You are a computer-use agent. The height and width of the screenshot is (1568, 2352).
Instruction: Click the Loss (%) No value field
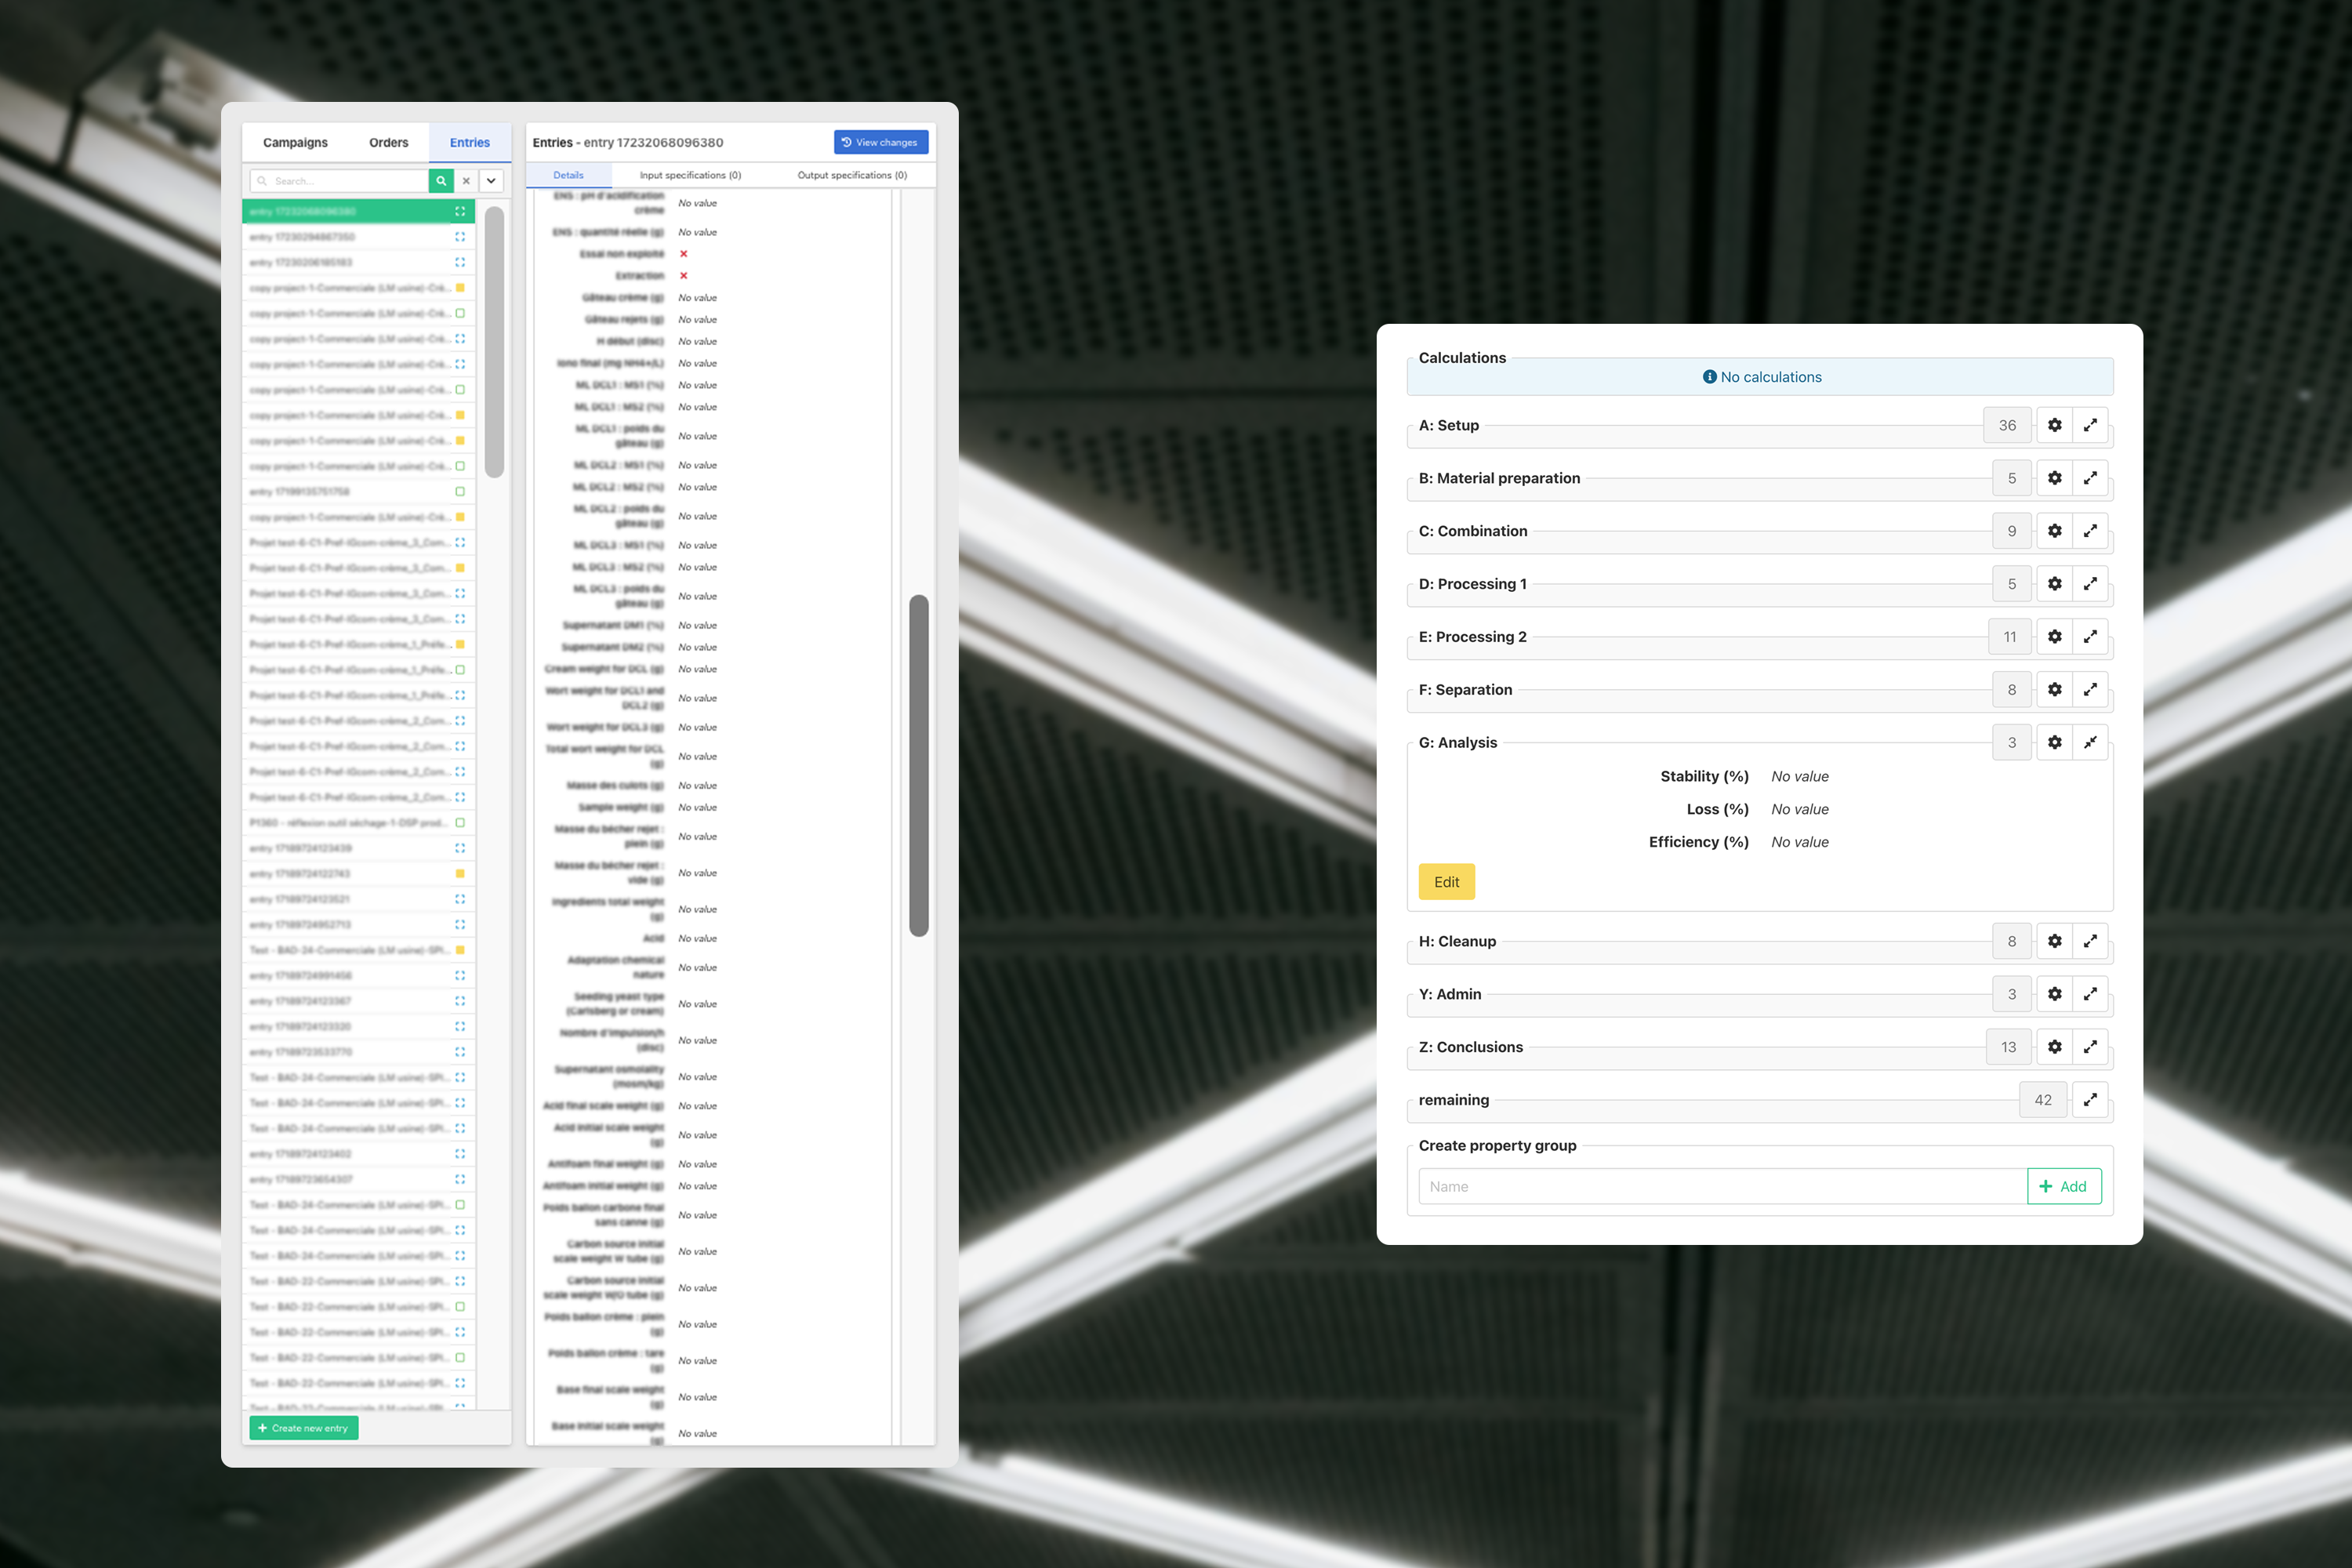pyautogui.click(x=1799, y=809)
